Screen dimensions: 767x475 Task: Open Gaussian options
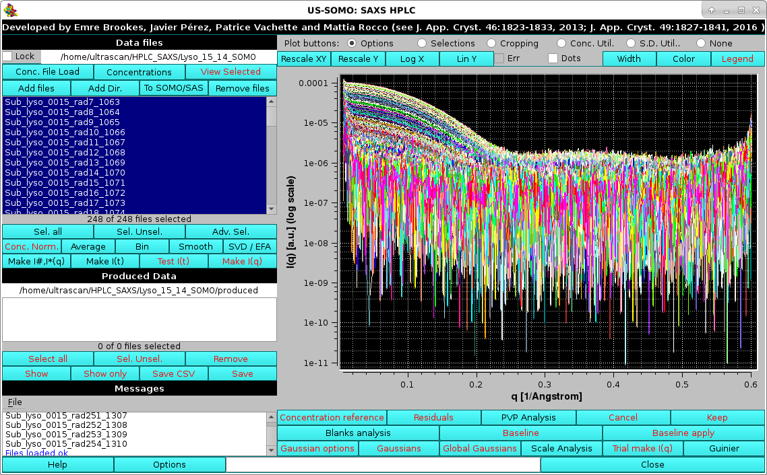coord(317,448)
